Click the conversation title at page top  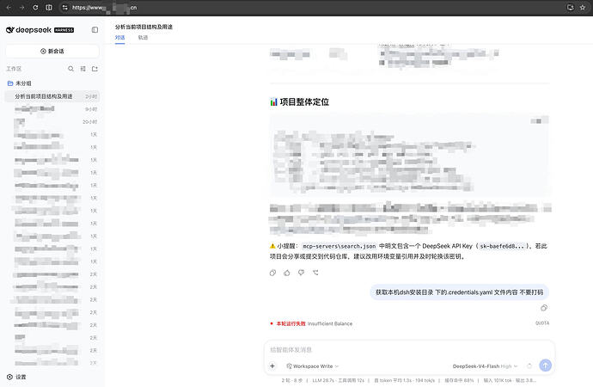click(144, 27)
